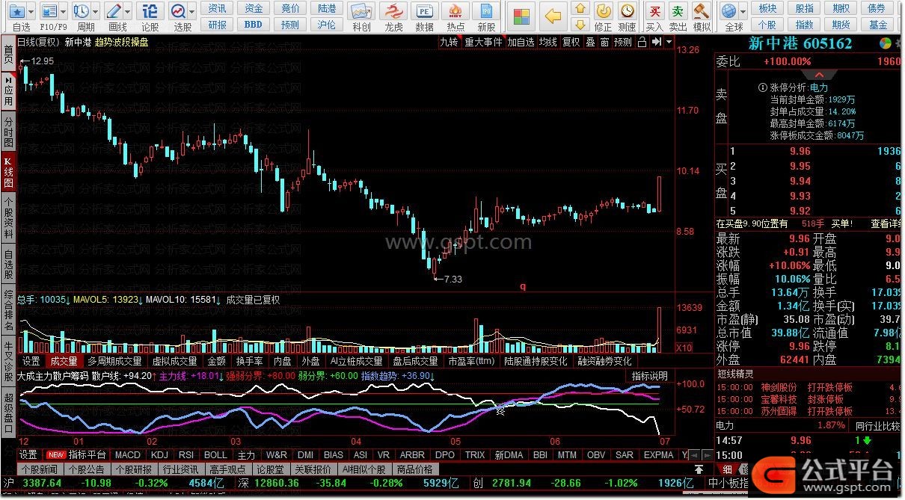Viewport: 905px width, 500px height.
Task: Expand the 周期 period dropdown arrow
Action: point(95,11)
